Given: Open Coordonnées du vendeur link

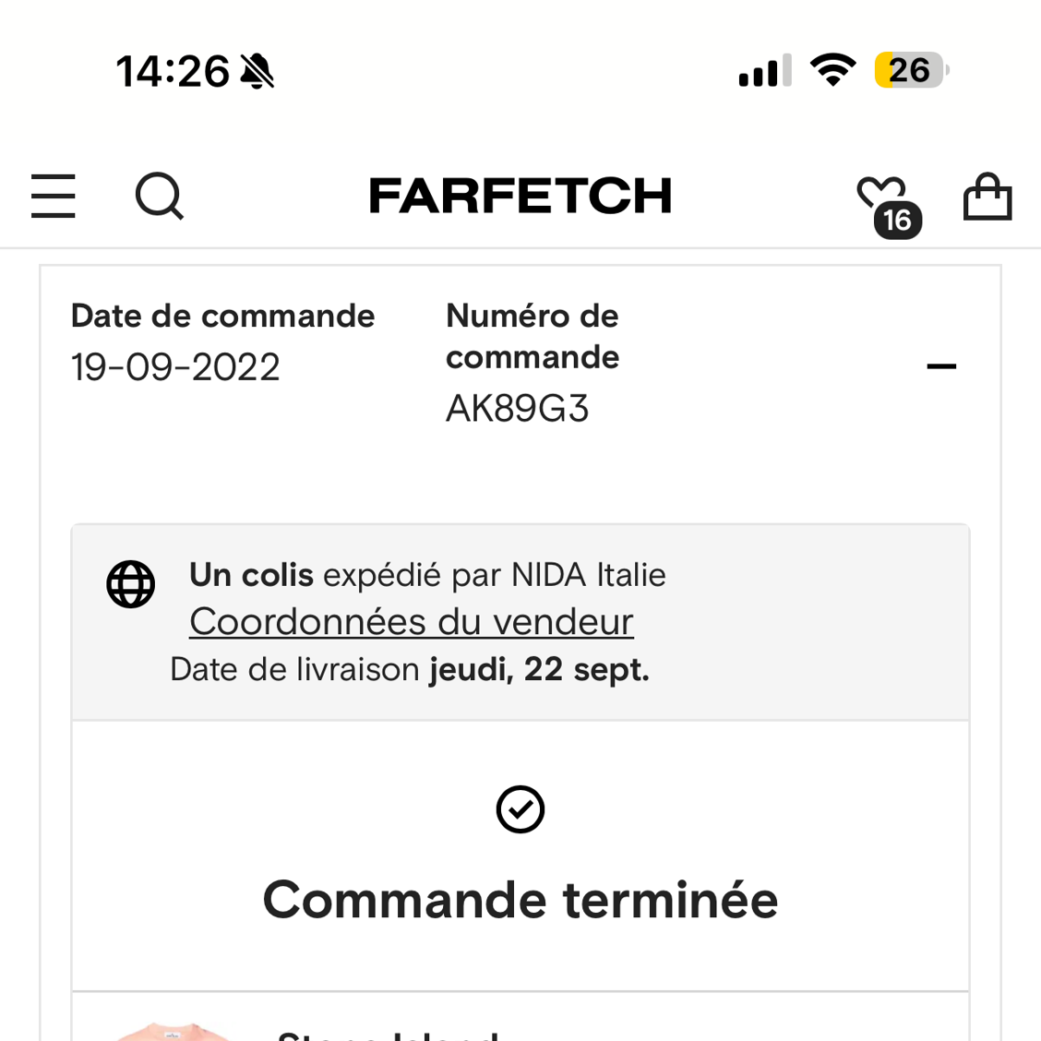Looking at the screenshot, I should (x=412, y=622).
